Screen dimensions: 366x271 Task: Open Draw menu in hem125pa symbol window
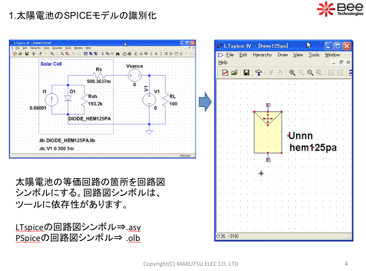pos(283,55)
